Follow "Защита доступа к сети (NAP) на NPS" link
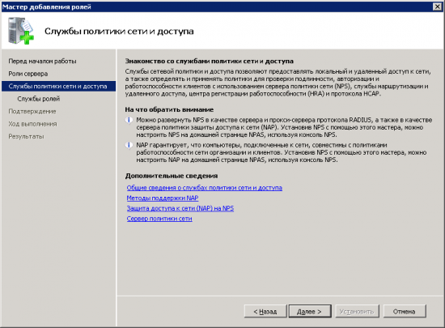Image resolution: width=445 pixels, height=328 pixels. point(180,208)
